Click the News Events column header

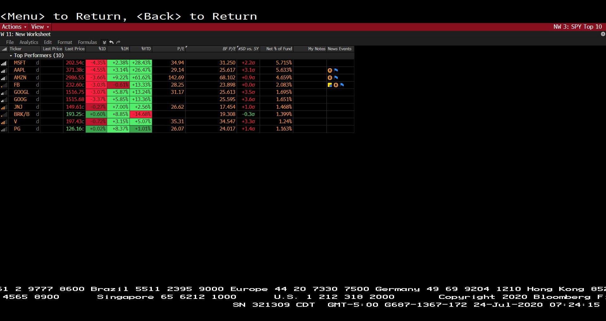[340, 49]
